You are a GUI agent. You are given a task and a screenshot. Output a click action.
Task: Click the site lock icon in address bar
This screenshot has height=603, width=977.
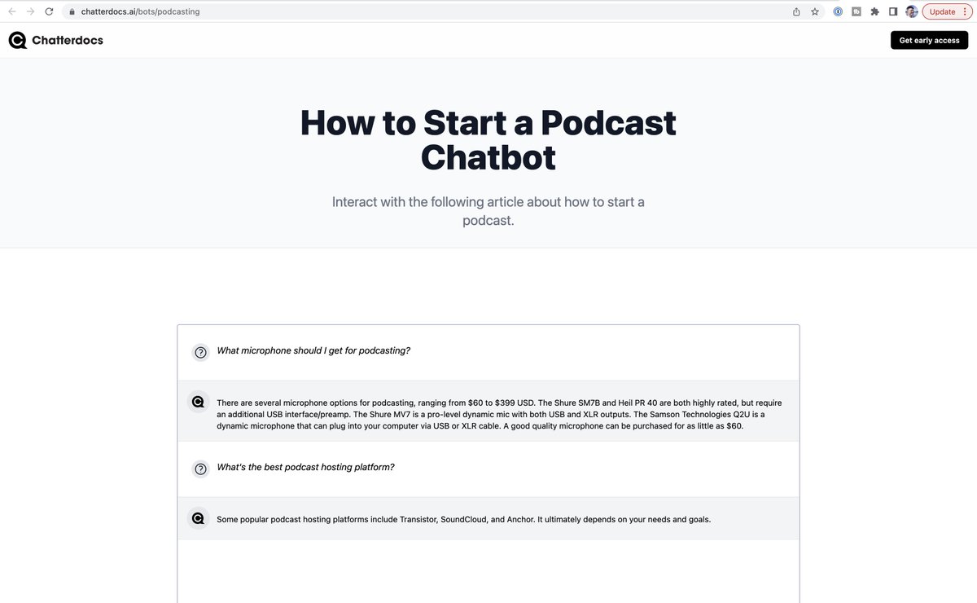pos(72,12)
